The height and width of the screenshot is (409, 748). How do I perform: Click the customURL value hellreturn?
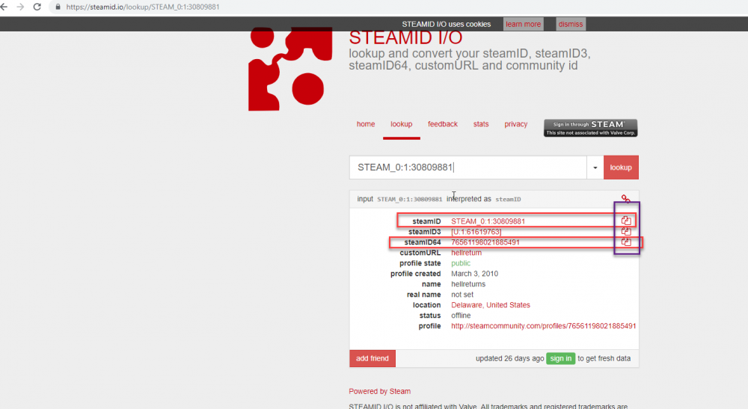466,253
